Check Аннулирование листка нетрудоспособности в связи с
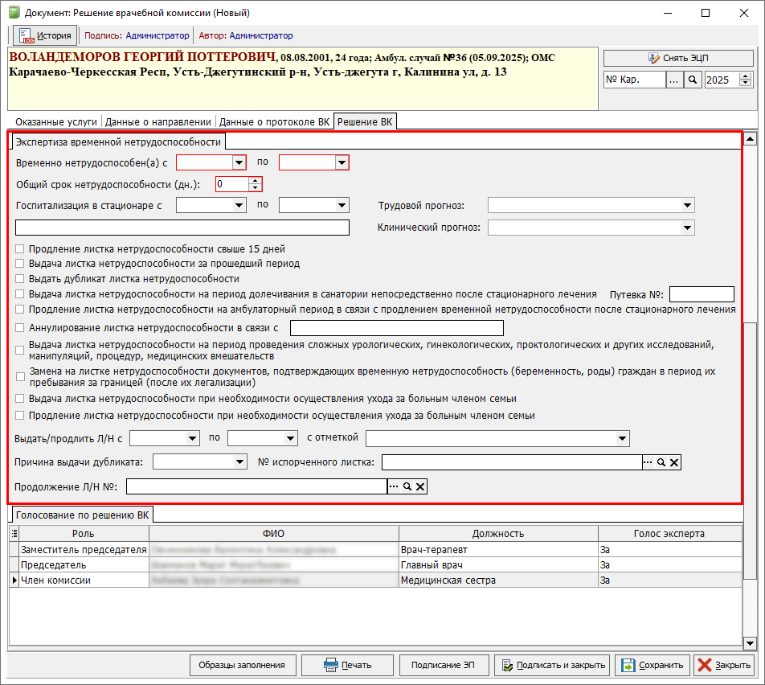This screenshot has width=765, height=685. pyautogui.click(x=19, y=327)
